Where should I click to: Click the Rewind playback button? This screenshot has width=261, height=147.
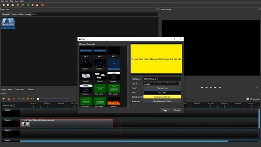coord(206,87)
